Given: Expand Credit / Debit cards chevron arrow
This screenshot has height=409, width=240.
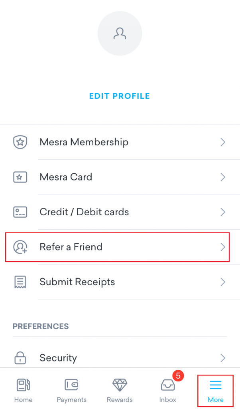Looking at the screenshot, I should 223,212.
